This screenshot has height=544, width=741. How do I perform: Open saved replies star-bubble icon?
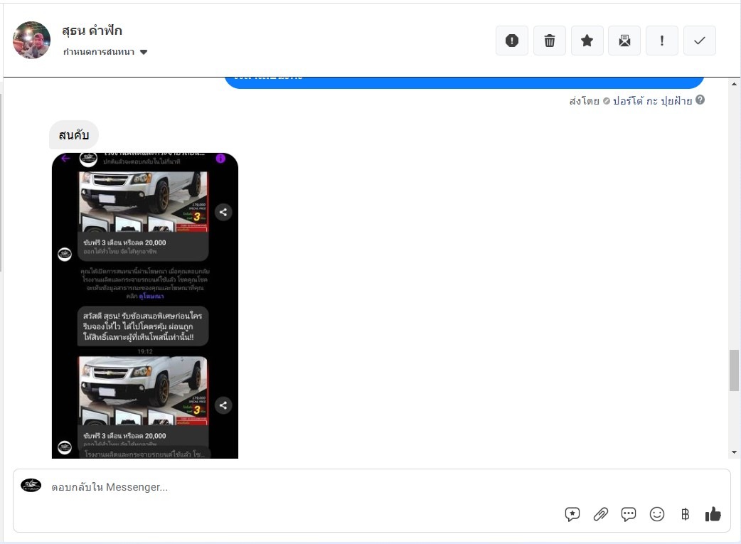tap(572, 514)
